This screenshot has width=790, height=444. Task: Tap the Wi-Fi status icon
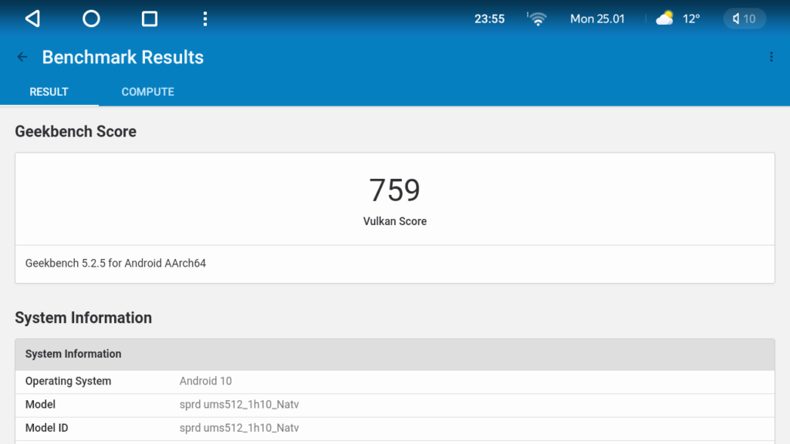tap(537, 18)
